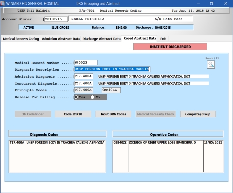Select the Coded Abstract Data tab
The image size is (233, 193).
point(140,38)
